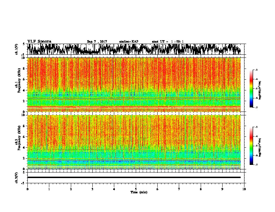Click the "ch.1(V)" axis label
Image resolution: width=275 pixels, height=212 pixels.
17,49
